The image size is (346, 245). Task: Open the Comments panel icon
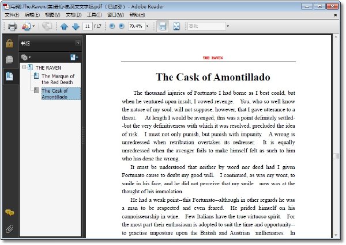[9, 213]
